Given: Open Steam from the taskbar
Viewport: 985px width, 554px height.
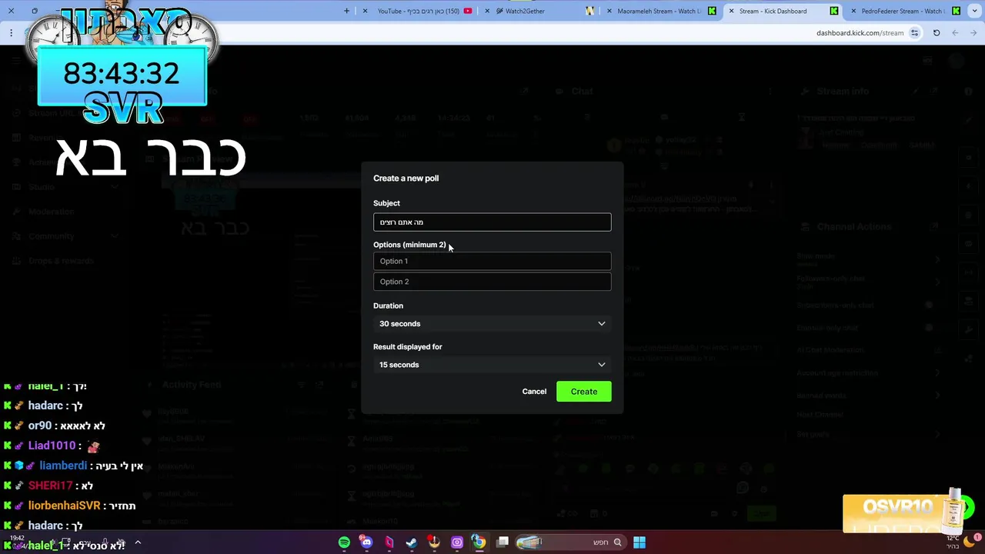Looking at the screenshot, I should pos(412,542).
